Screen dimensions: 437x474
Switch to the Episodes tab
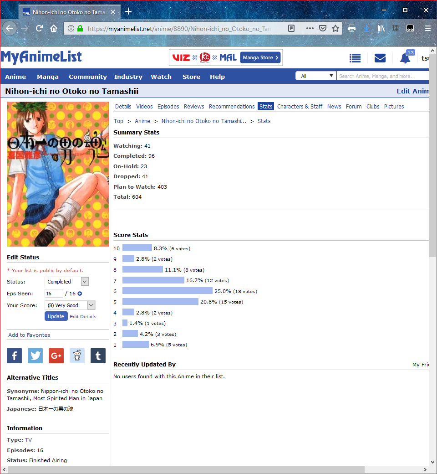coord(168,106)
